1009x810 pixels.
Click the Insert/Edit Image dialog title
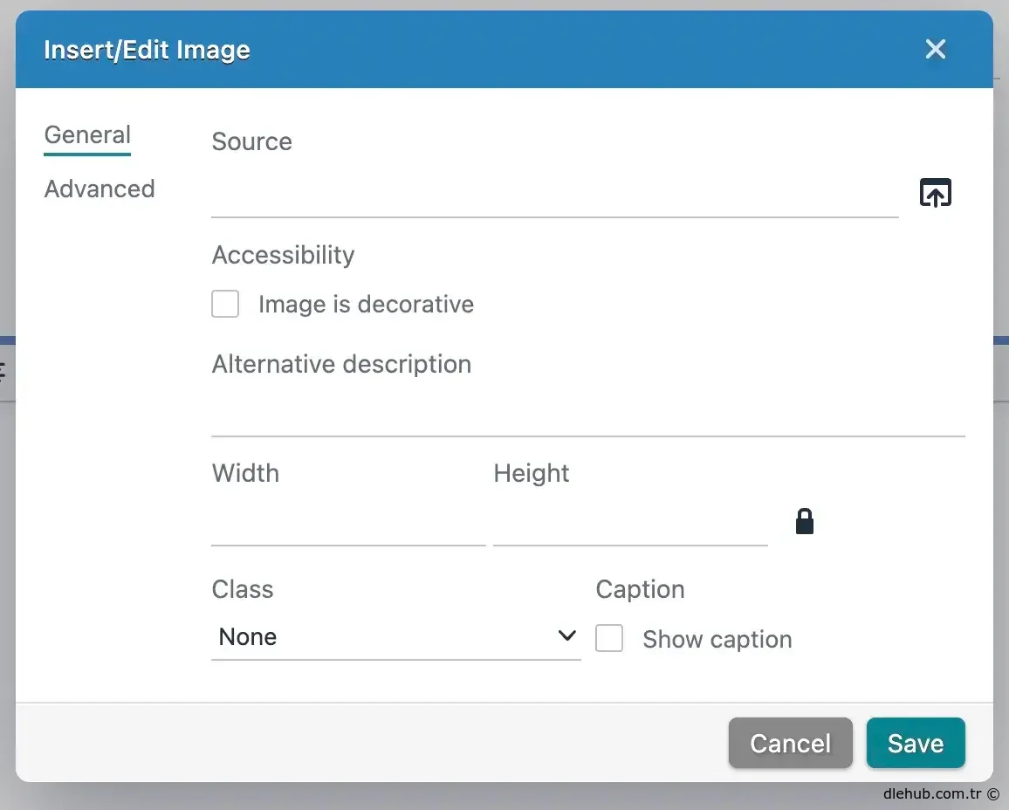[147, 50]
